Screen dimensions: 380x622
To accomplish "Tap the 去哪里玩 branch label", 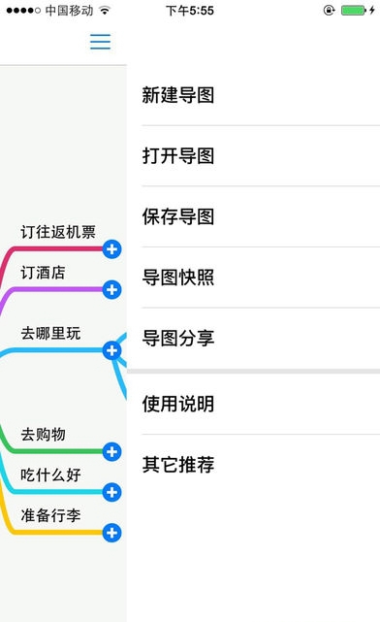I will [50, 333].
